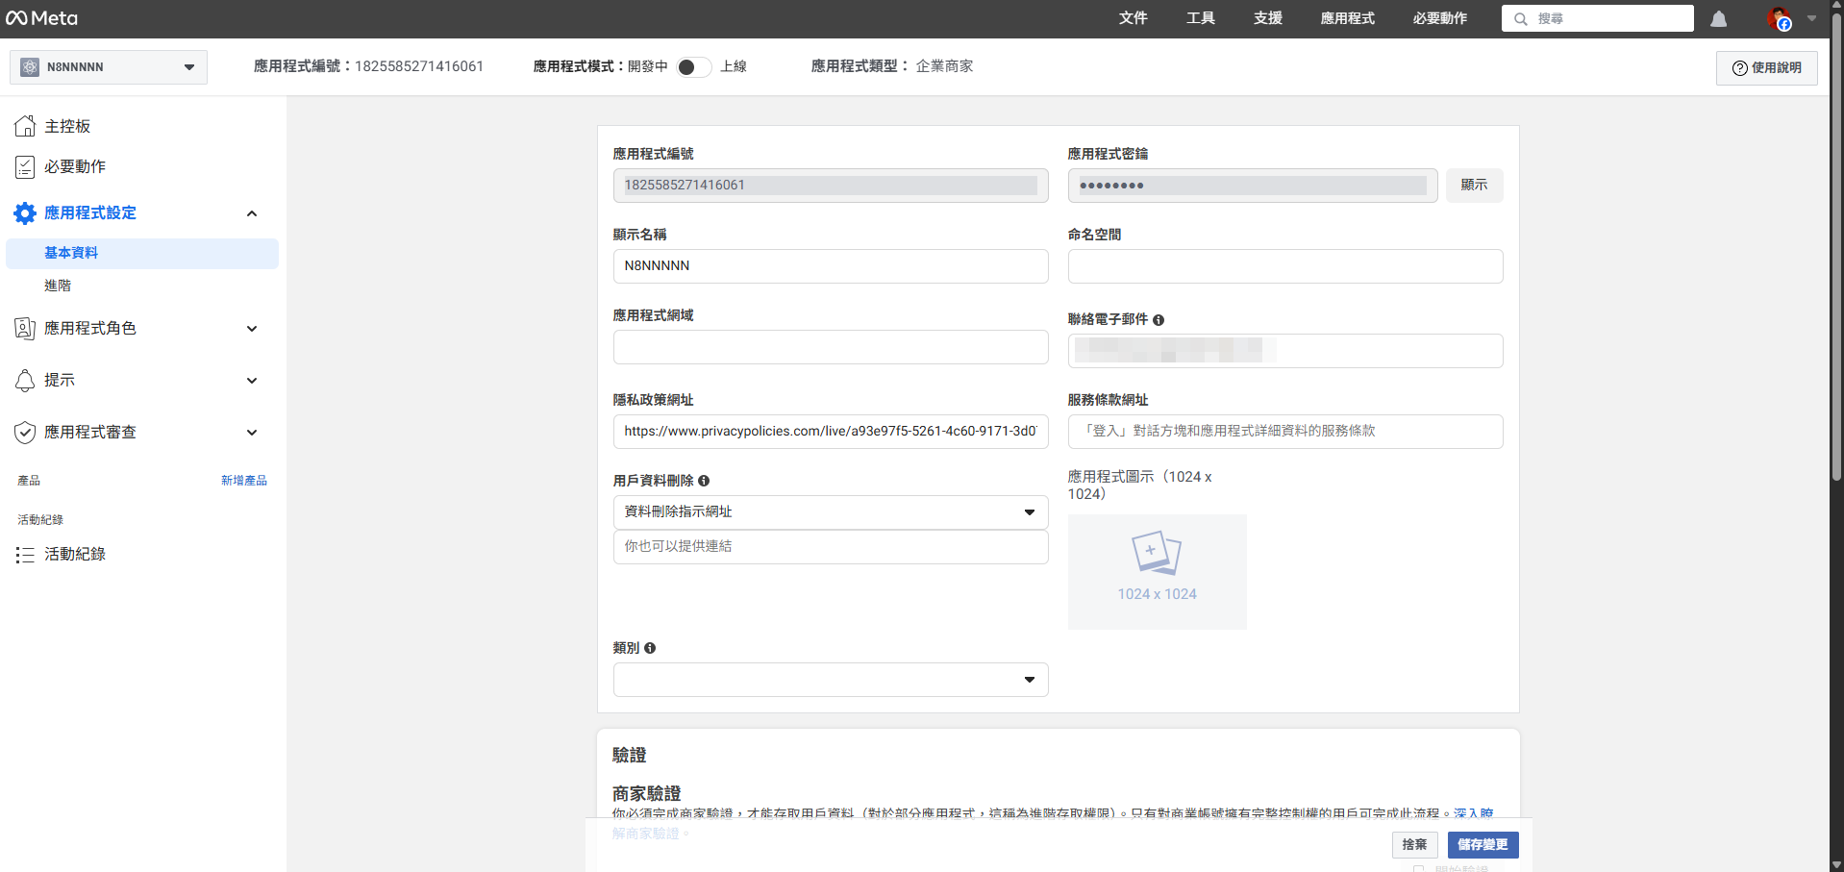Image resolution: width=1844 pixels, height=872 pixels.
Task: Open the Meta logo homepage icon
Action: click(41, 17)
